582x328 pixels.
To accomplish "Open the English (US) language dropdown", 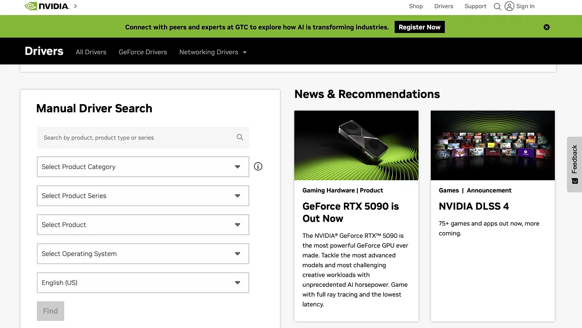I will [x=143, y=283].
